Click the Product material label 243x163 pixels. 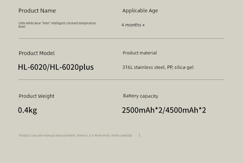tap(140, 53)
